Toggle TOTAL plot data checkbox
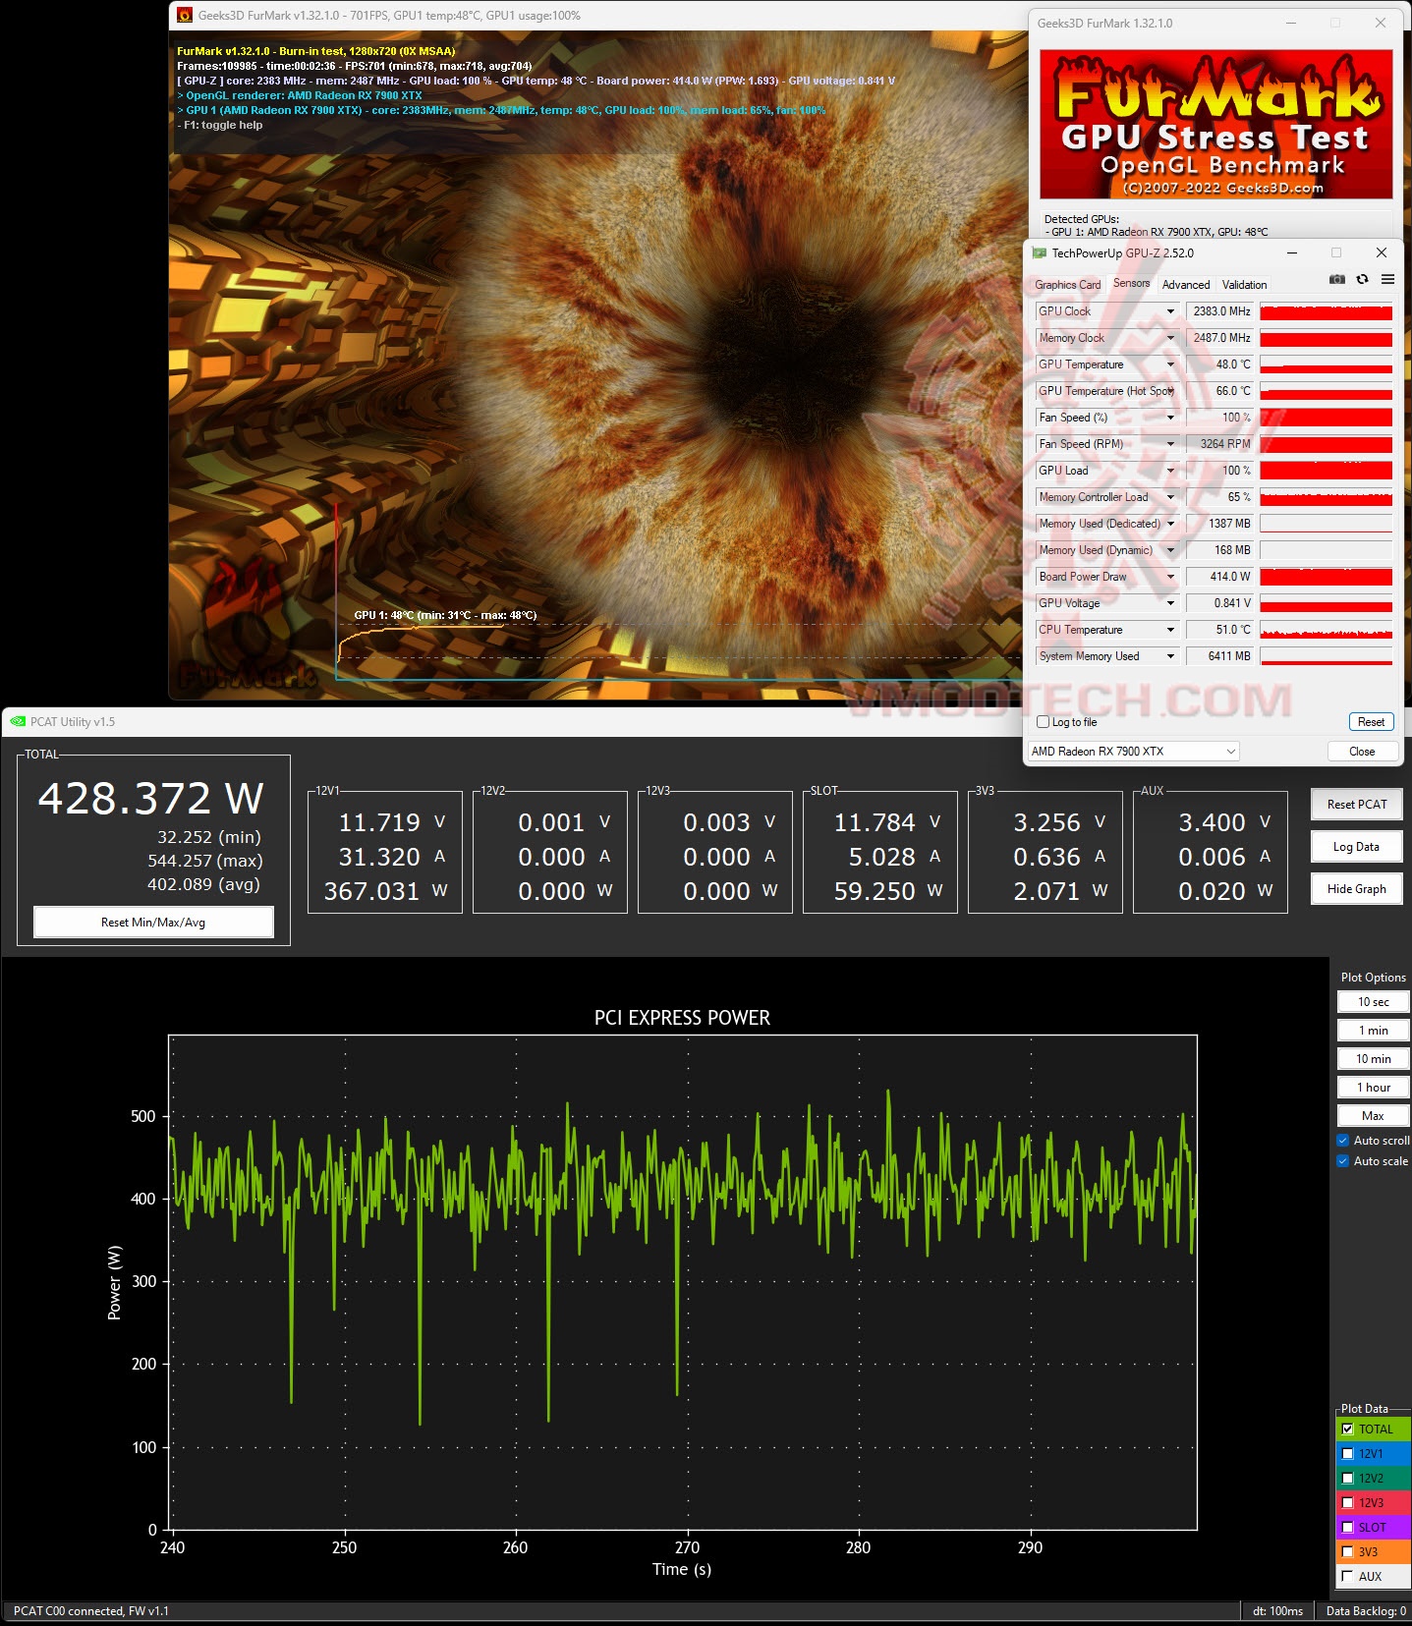 coord(1347,1430)
